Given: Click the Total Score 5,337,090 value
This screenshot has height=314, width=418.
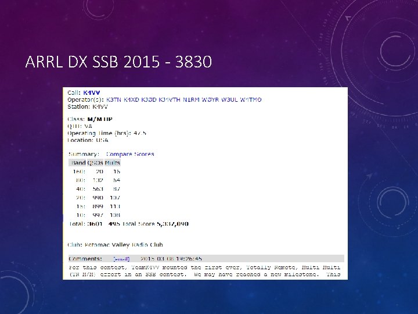Looking at the screenshot, I should (173, 224).
